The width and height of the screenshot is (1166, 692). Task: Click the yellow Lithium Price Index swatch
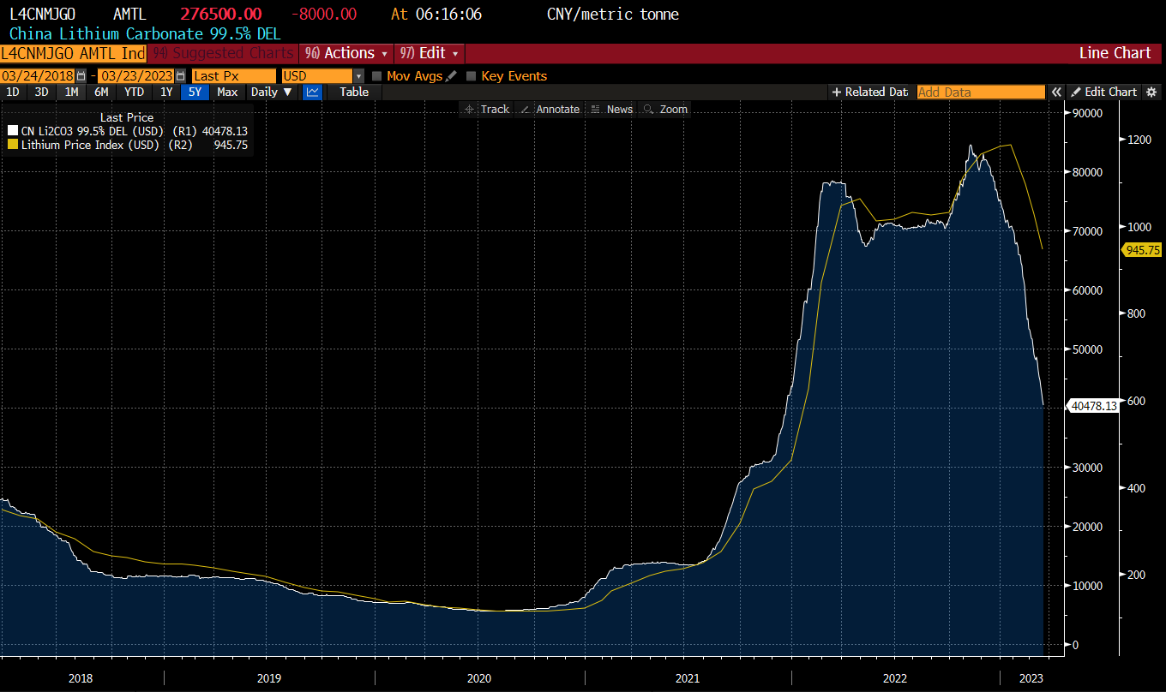[13, 146]
